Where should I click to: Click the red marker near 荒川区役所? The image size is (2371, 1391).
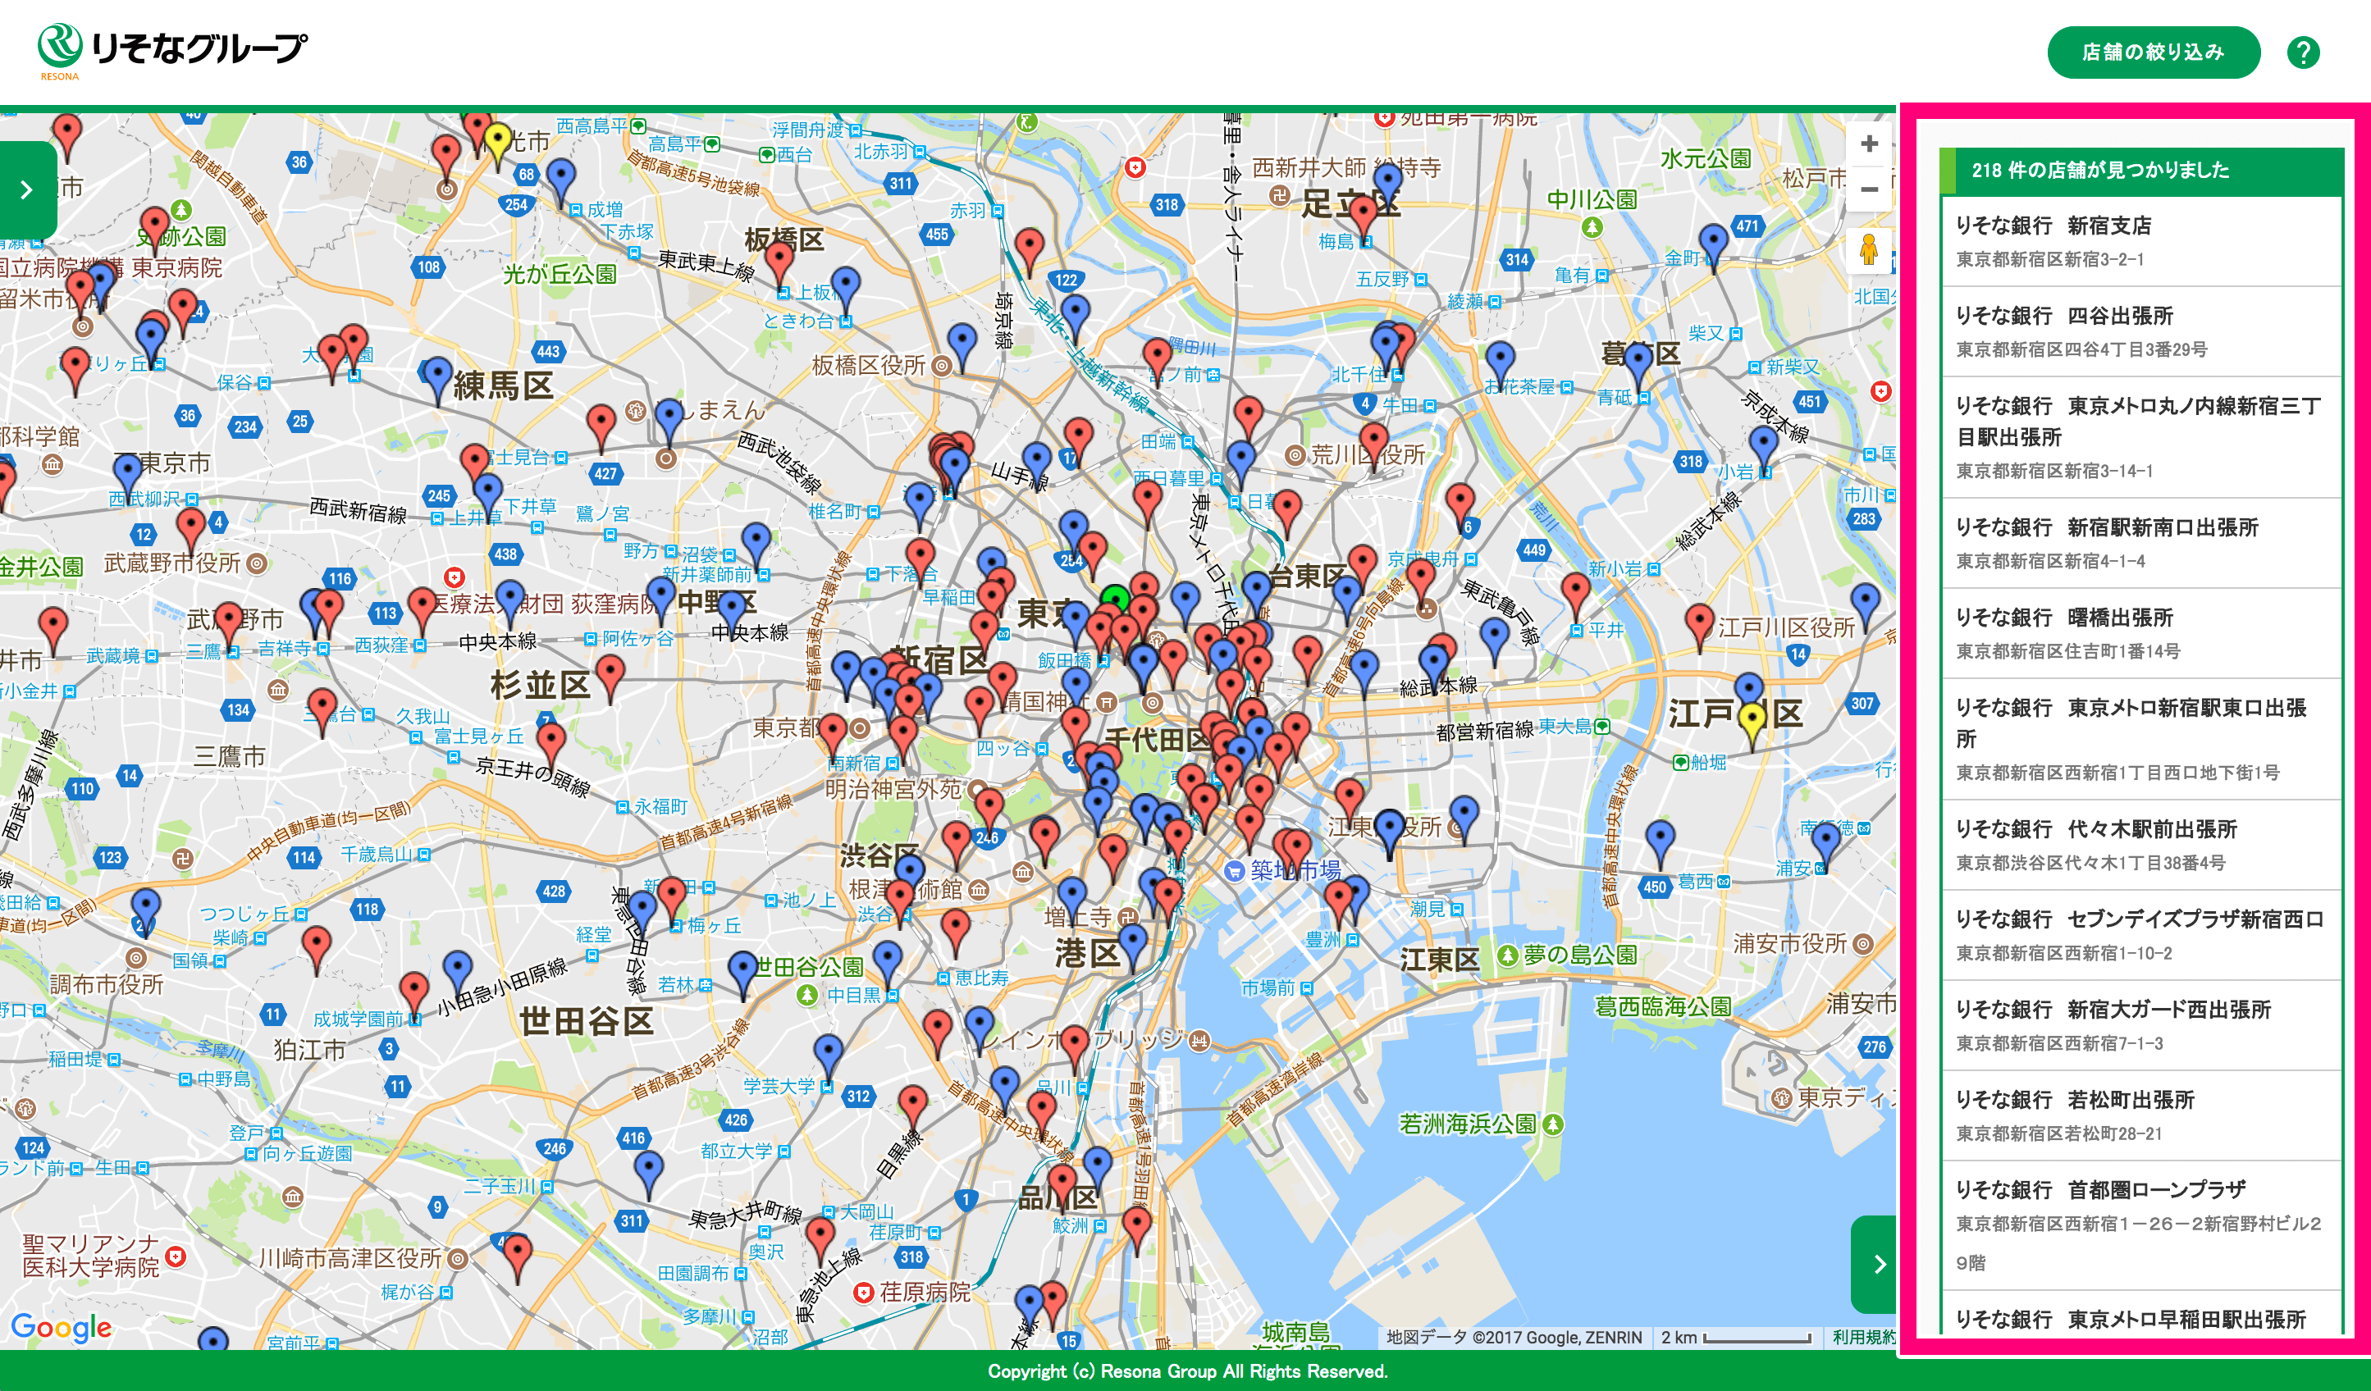tap(1373, 447)
